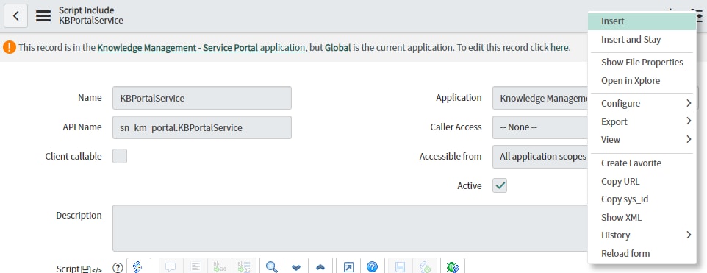Find previous with up chevron icon
The height and width of the screenshot is (273, 707).
point(320,266)
